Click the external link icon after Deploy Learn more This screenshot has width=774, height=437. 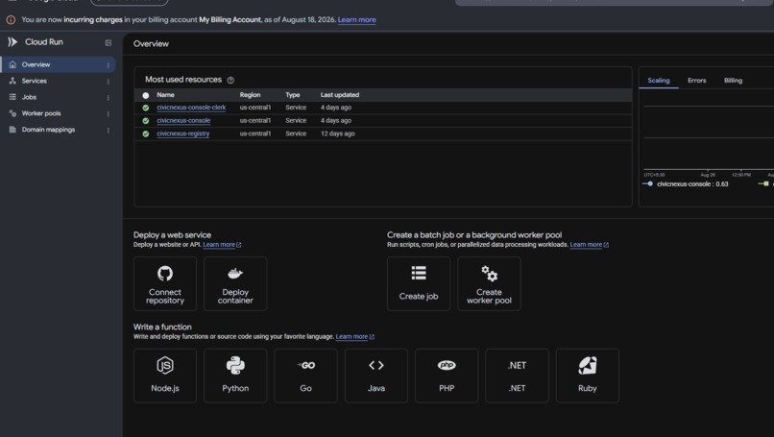(239, 245)
